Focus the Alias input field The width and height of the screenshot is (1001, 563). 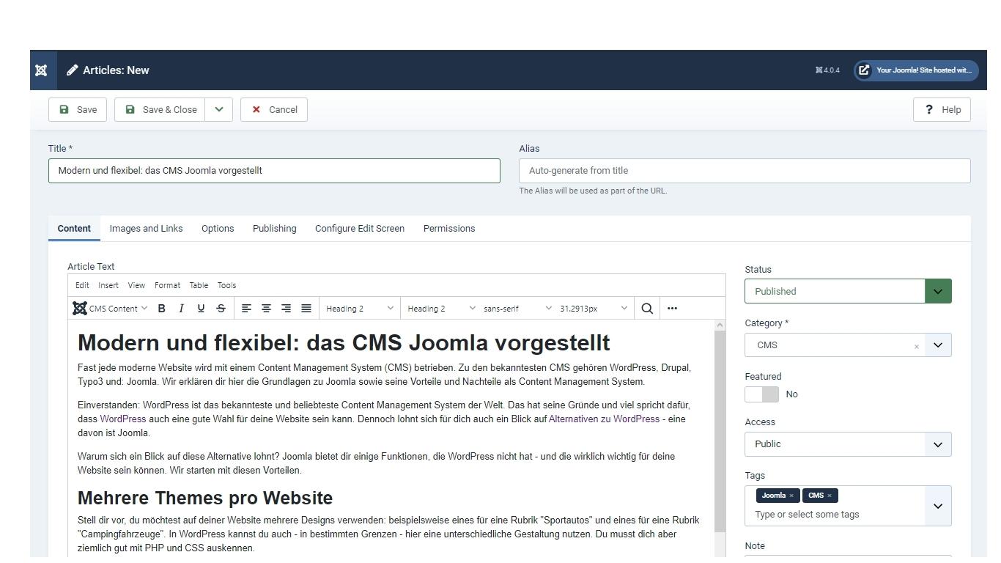(745, 171)
